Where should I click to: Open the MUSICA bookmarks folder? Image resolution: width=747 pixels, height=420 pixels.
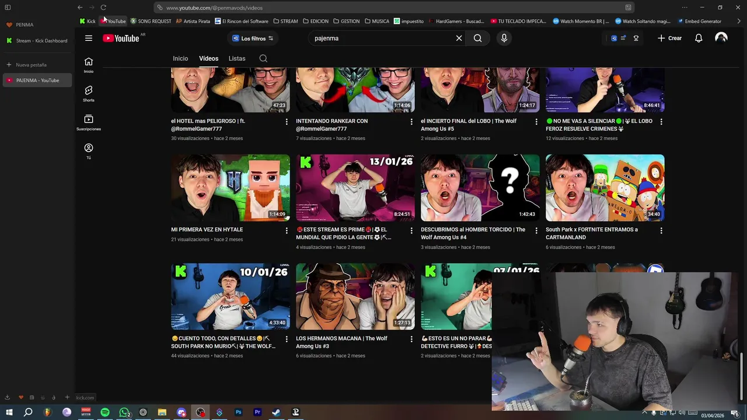click(377, 21)
